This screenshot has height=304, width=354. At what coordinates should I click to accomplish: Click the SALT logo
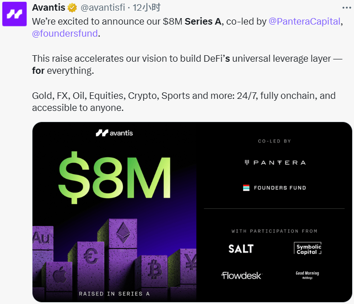click(241, 249)
